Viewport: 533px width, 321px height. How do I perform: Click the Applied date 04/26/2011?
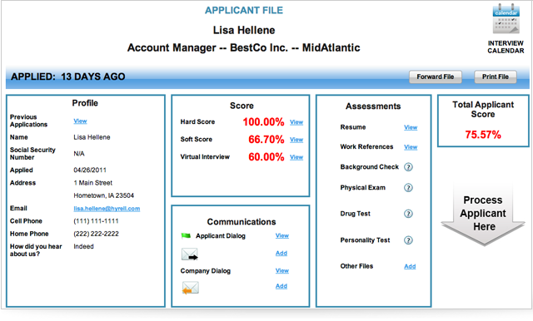[90, 170]
